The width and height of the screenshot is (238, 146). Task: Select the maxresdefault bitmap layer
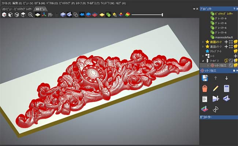(224, 37)
